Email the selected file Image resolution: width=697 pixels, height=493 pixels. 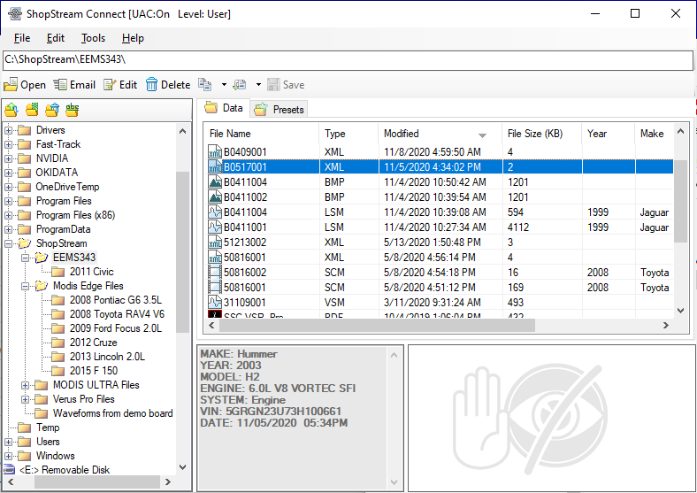[x=74, y=85]
